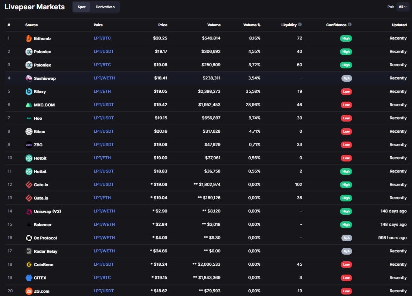Click the CITEX logo icon
The height and width of the screenshot is (296, 412).
[29, 278]
